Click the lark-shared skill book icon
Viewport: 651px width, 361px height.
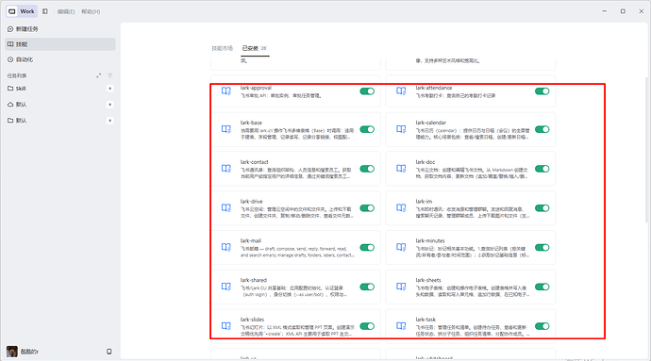[x=225, y=287]
